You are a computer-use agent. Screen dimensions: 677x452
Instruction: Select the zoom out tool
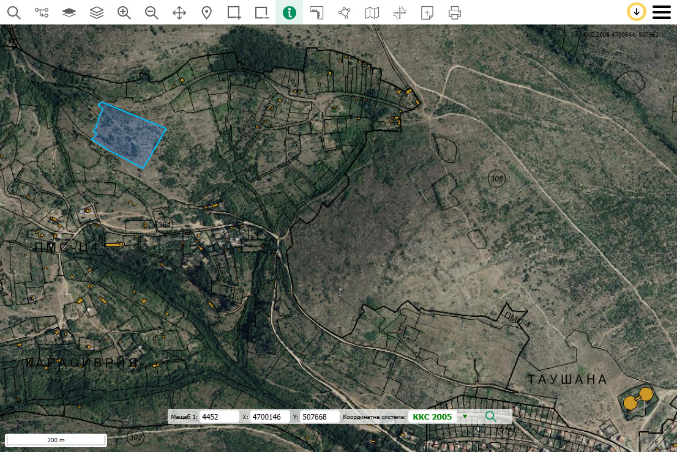[152, 12]
